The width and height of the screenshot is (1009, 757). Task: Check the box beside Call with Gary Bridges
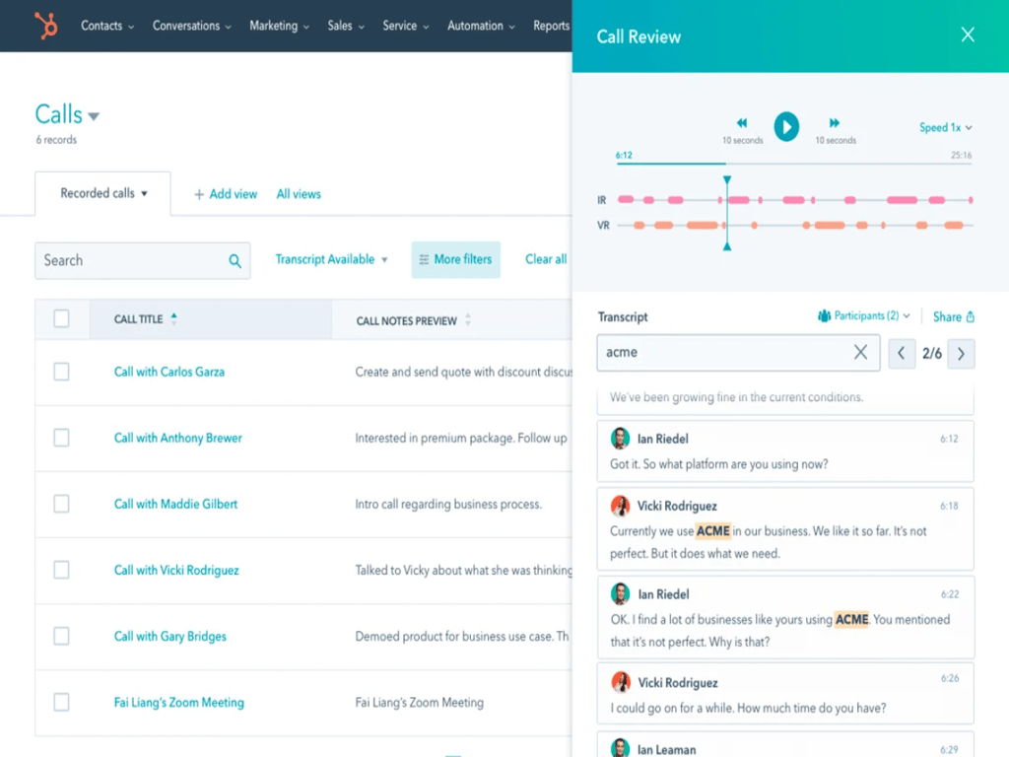(61, 636)
